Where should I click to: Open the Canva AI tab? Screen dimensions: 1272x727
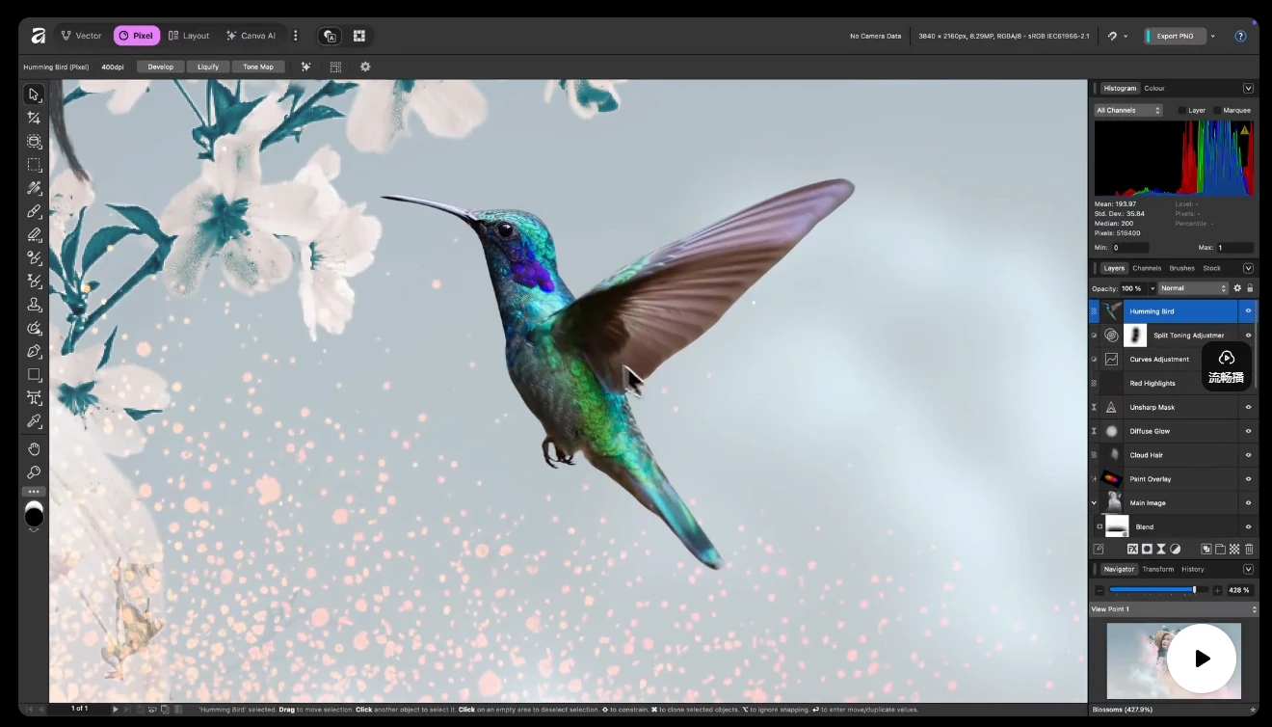click(x=251, y=36)
